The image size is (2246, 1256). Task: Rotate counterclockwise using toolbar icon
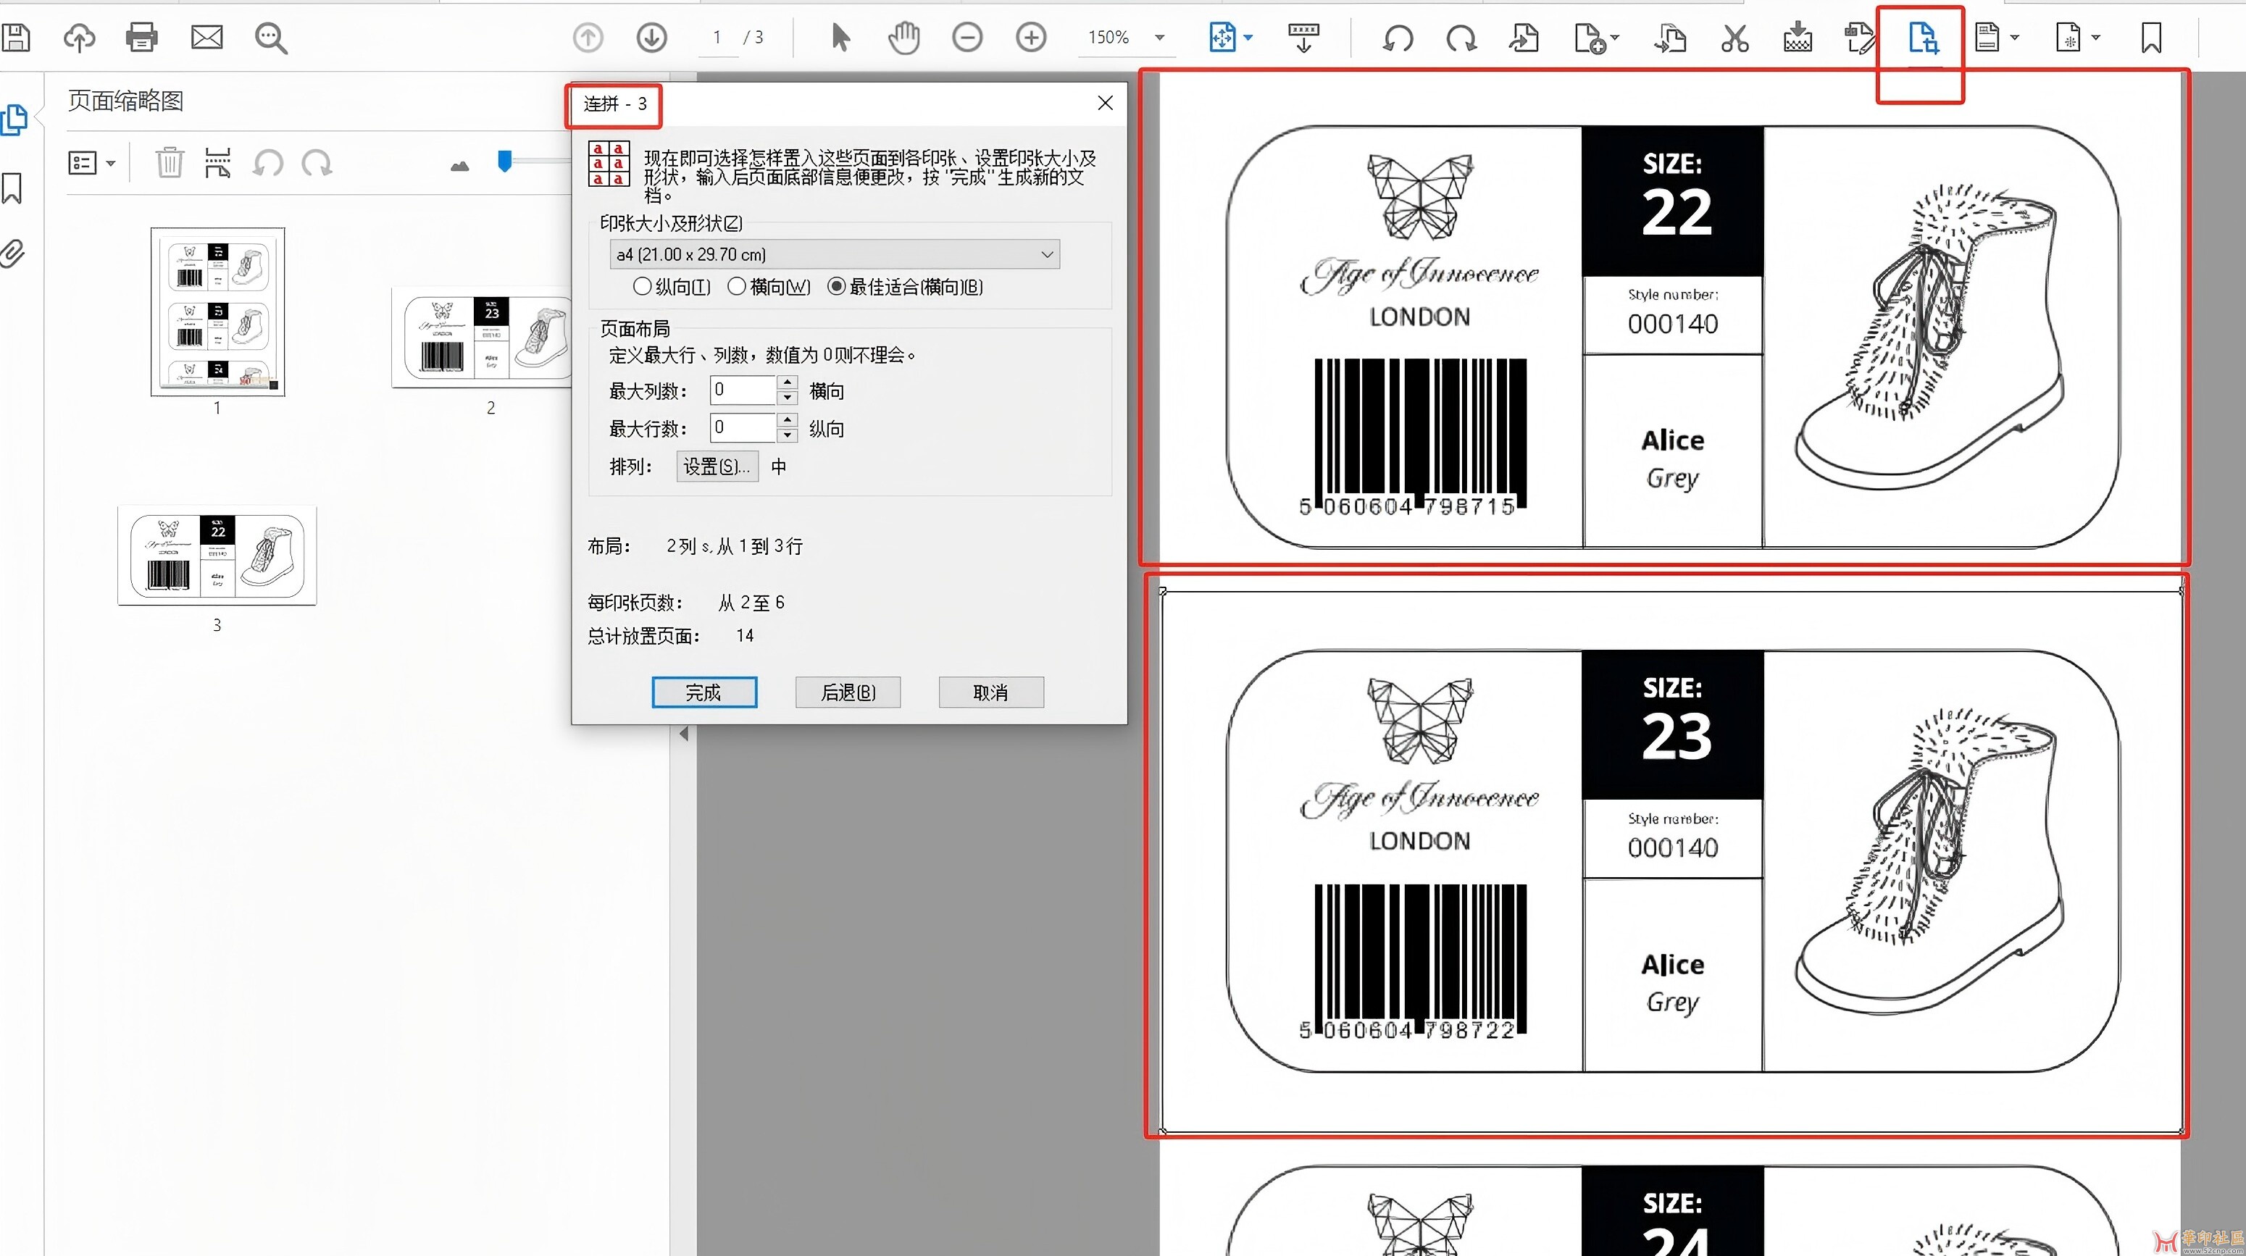coord(1398,38)
